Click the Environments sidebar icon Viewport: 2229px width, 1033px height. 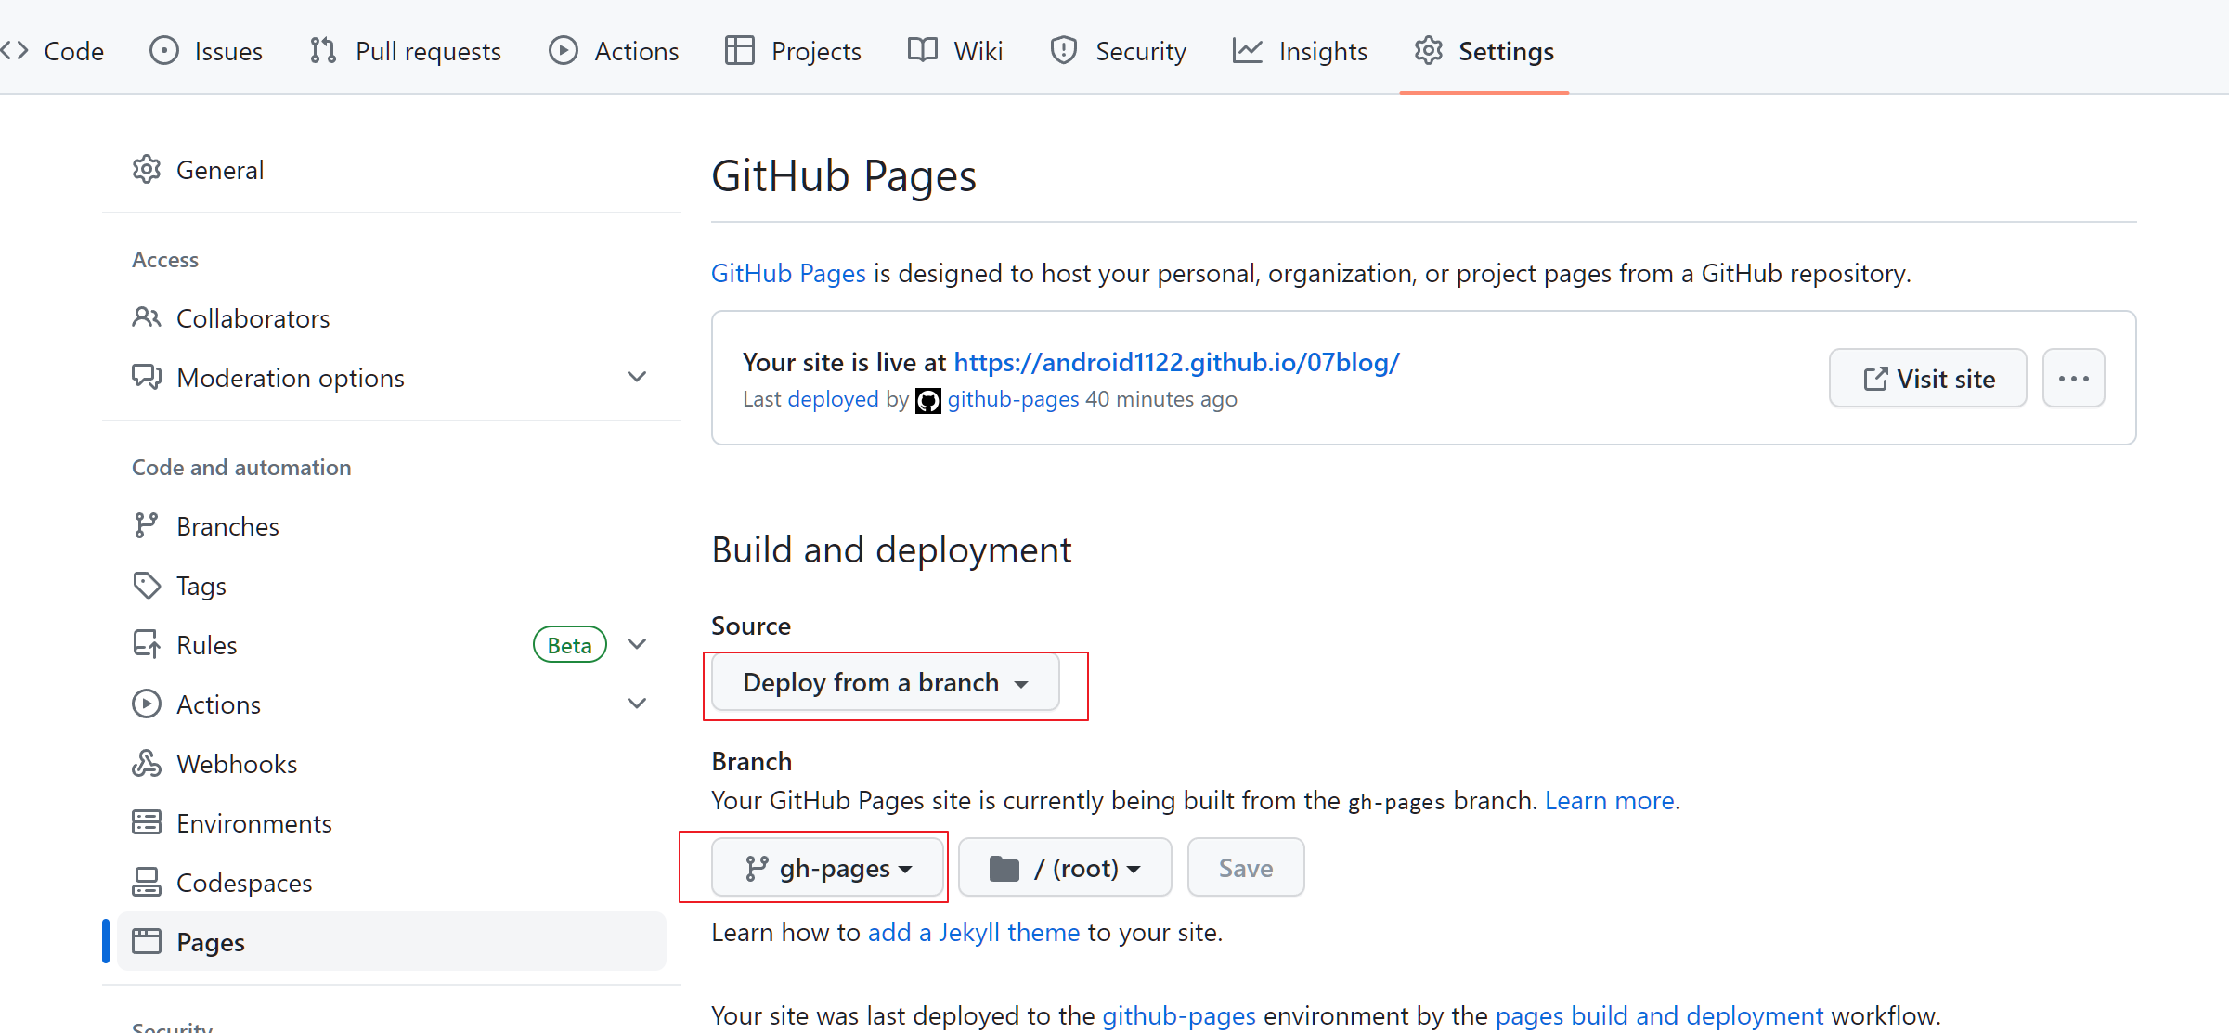(x=146, y=823)
